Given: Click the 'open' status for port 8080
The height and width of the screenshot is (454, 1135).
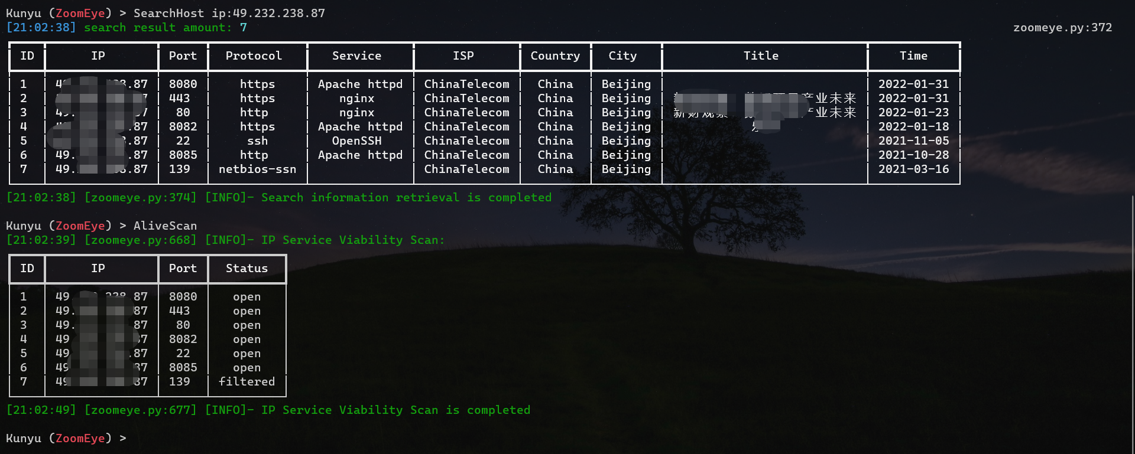Looking at the screenshot, I should pos(247,297).
